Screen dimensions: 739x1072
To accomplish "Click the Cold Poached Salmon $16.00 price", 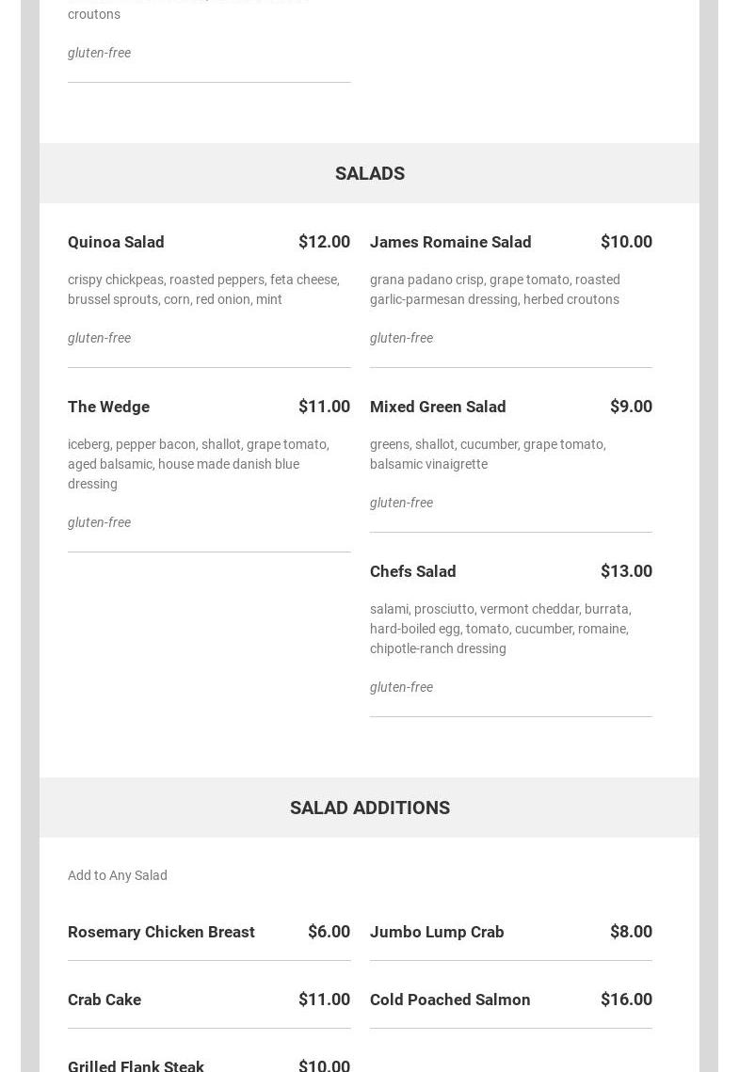I will pos(626,1000).
